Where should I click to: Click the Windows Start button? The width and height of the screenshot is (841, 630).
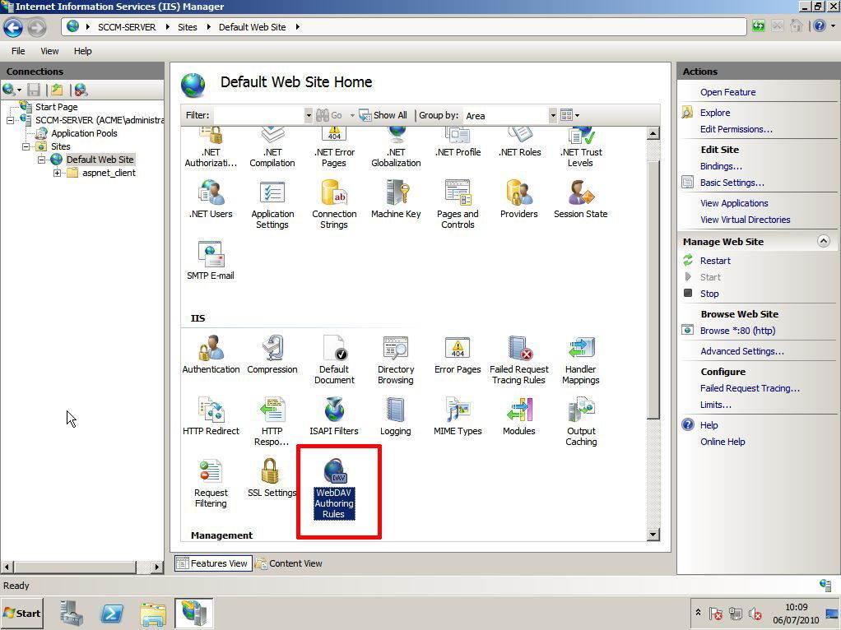(x=22, y=614)
